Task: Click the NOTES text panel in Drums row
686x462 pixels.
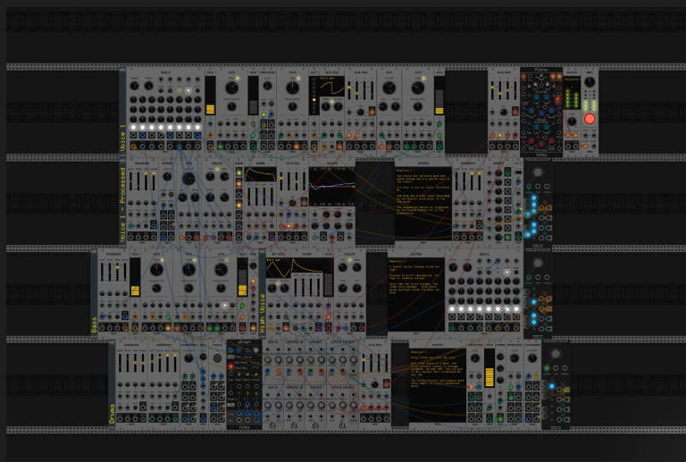Action: (437, 385)
